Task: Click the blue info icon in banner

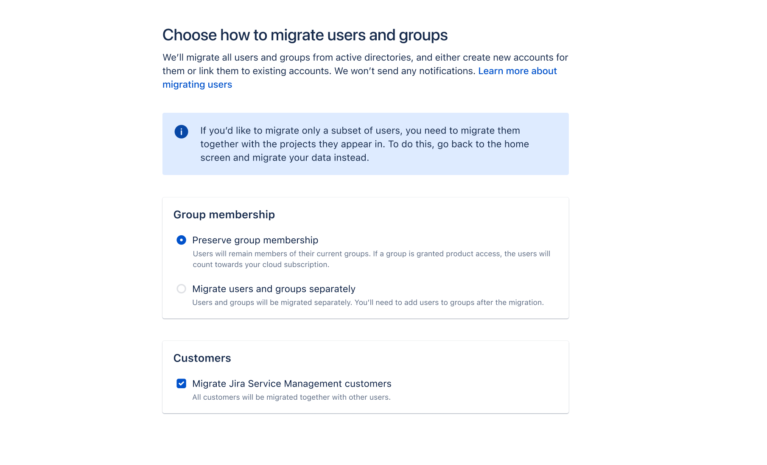Action: tap(181, 132)
